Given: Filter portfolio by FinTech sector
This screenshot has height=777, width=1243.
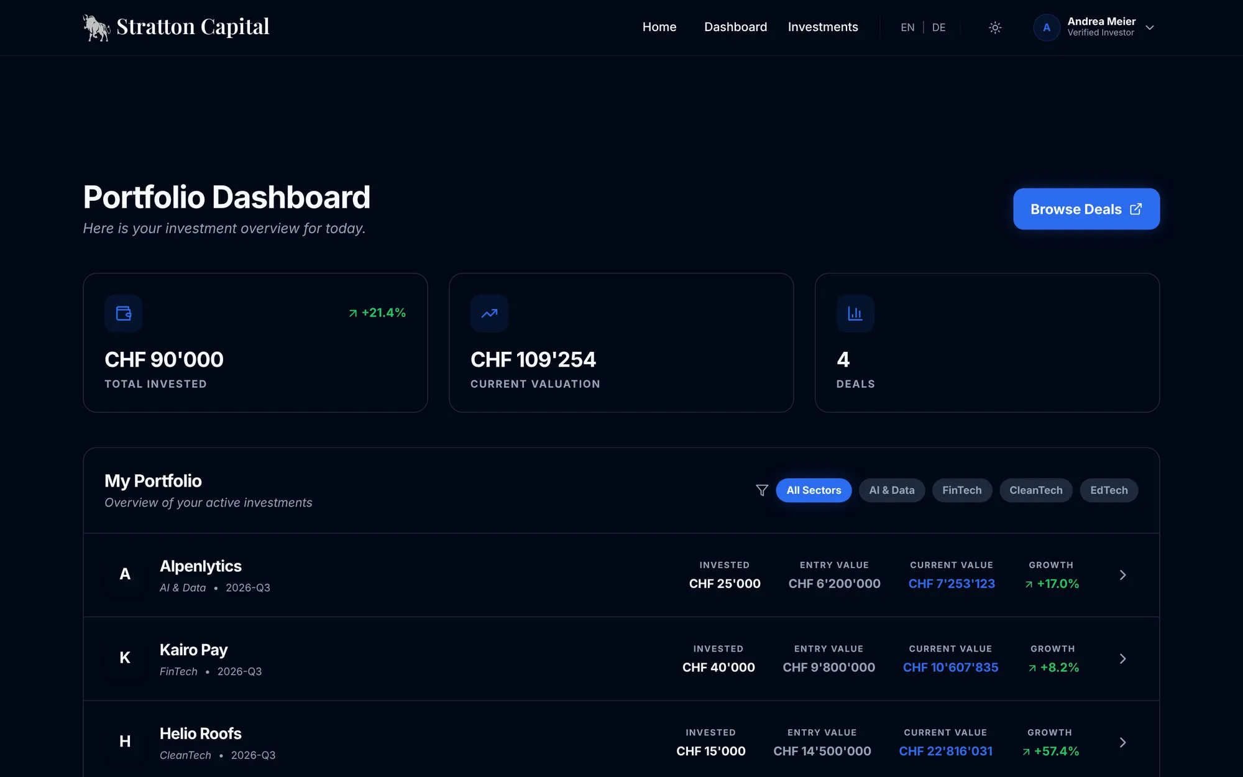Looking at the screenshot, I should [962, 490].
